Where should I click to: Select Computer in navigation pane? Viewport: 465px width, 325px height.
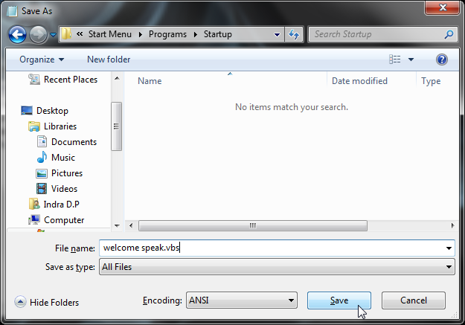[64, 220]
